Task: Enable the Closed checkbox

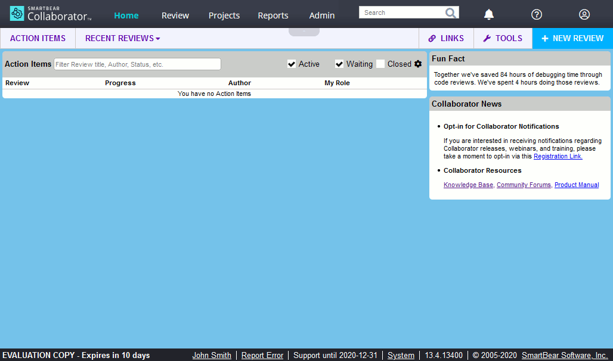Action: pyautogui.click(x=380, y=64)
